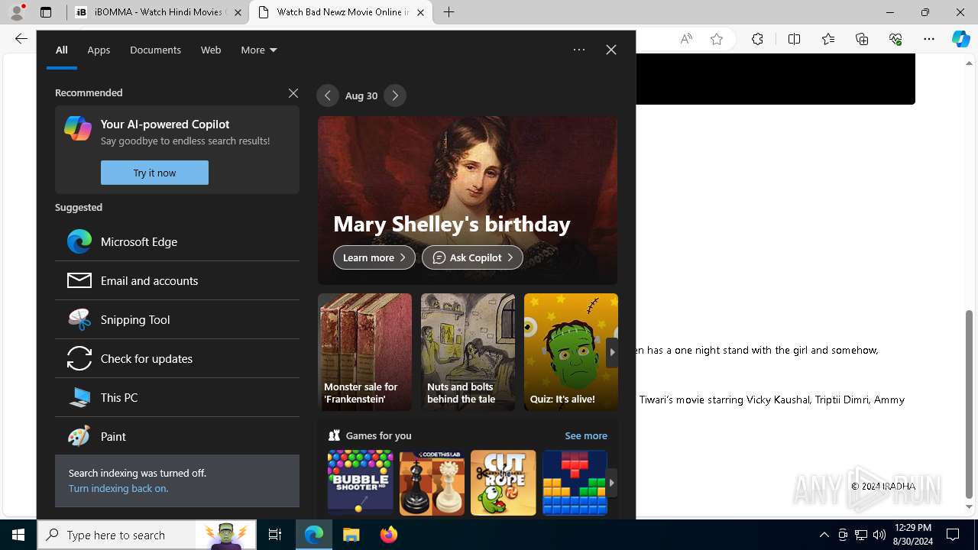Click Edge Read aloud icon
Image resolution: width=978 pixels, height=550 pixels.
coord(686,39)
